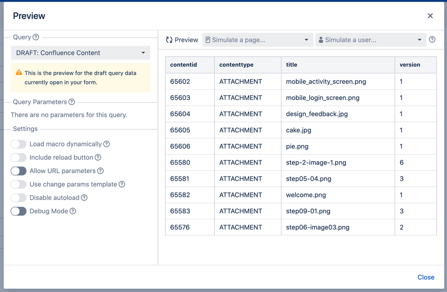The image size is (447, 292).
Task: Select the step05-04.png cell
Action: [x=338, y=179]
